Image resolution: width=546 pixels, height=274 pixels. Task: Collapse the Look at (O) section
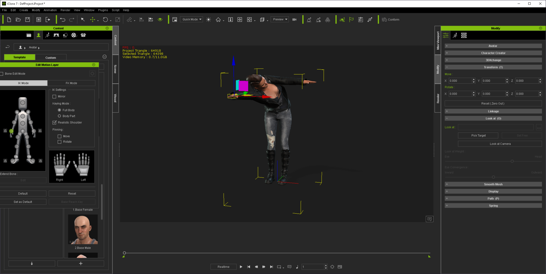493,118
